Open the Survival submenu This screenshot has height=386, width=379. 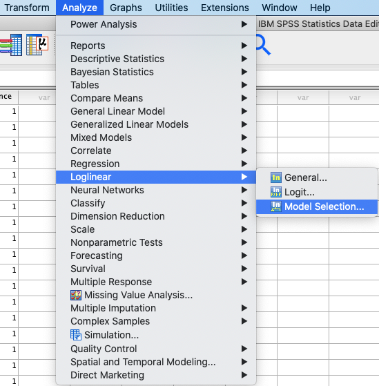pyautogui.click(x=156, y=269)
